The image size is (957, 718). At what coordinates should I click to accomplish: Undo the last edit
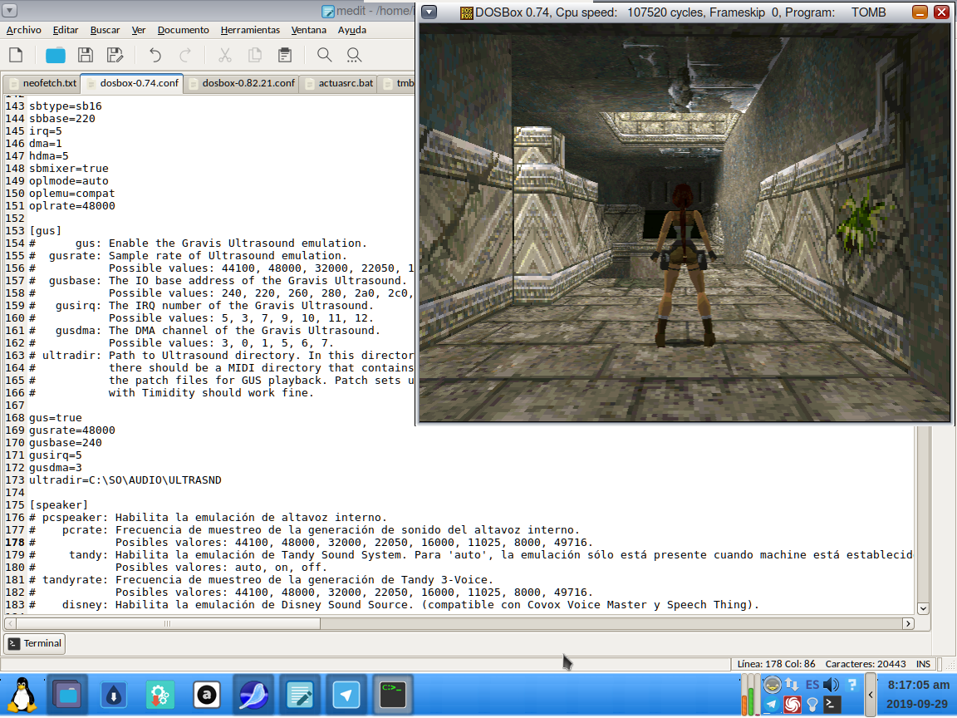pos(155,55)
